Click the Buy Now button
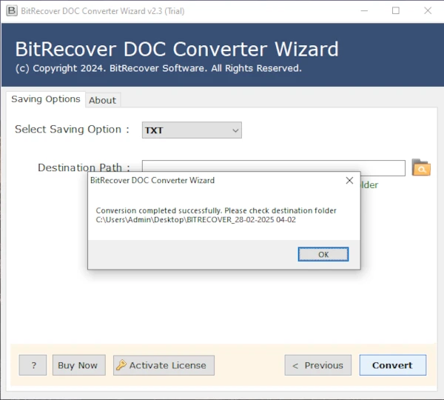 (x=79, y=365)
